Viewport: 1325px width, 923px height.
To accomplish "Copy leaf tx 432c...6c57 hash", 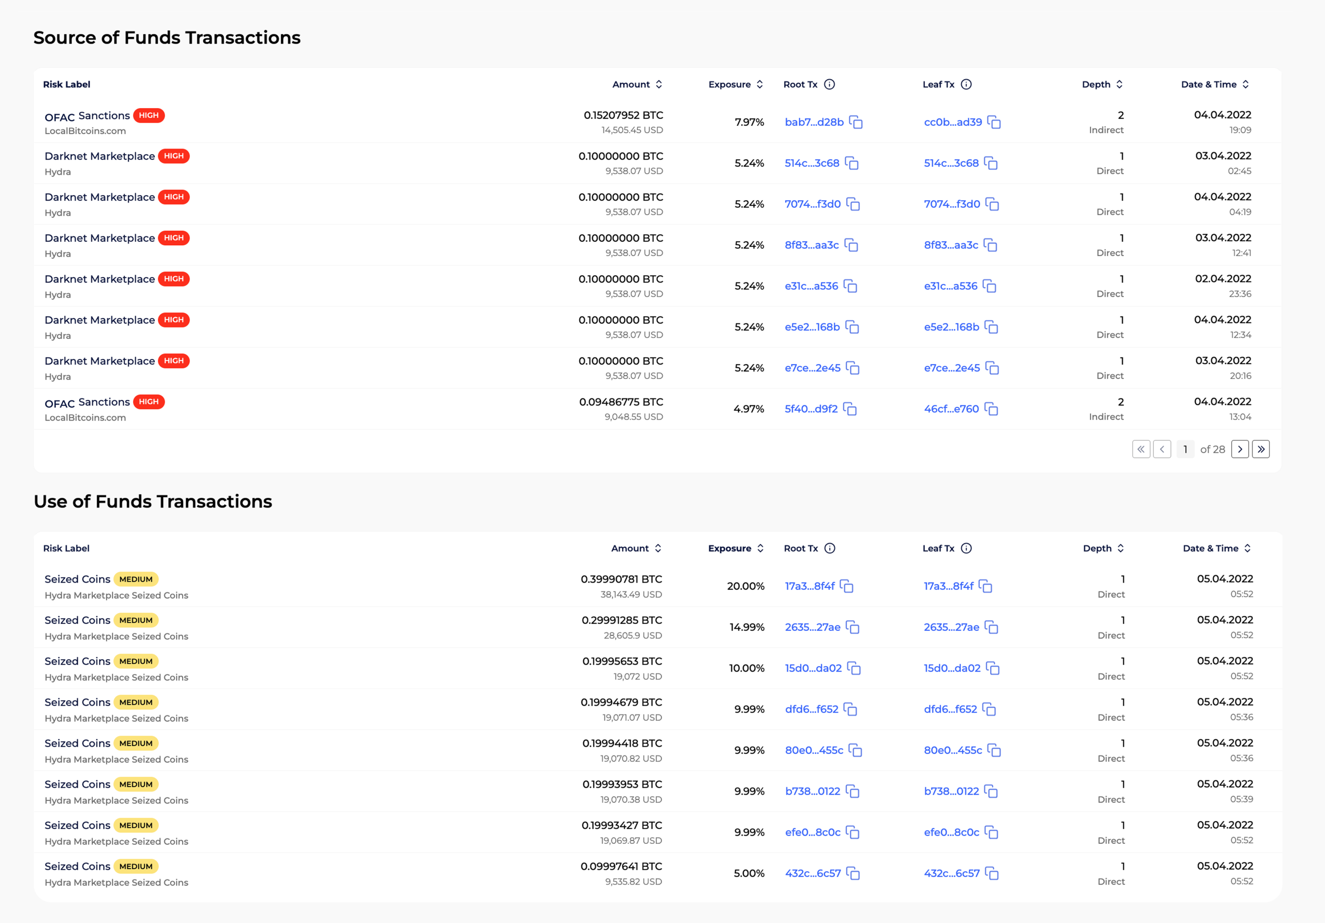I will click(992, 873).
